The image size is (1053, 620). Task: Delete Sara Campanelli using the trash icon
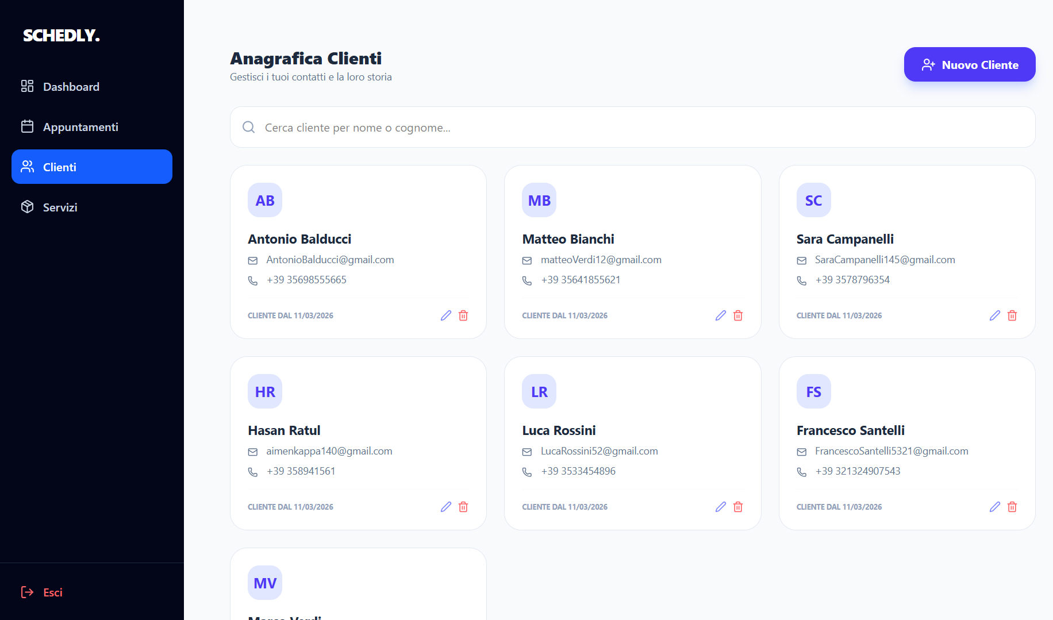point(1012,315)
